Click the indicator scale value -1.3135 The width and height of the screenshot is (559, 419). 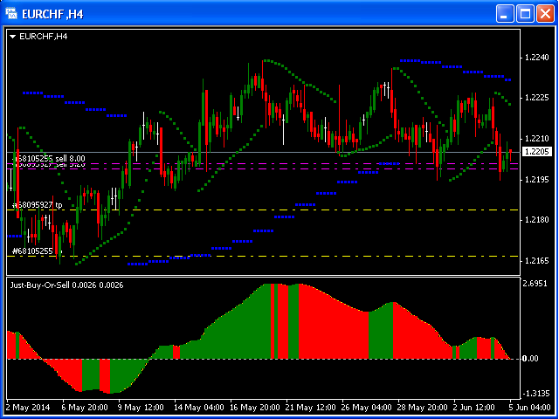point(536,394)
